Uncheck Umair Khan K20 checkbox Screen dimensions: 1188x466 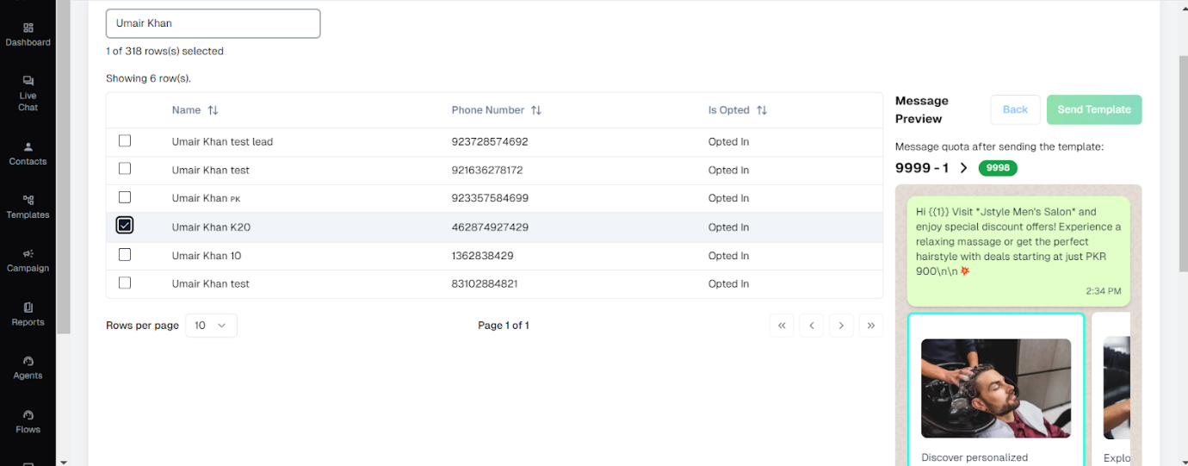(125, 225)
